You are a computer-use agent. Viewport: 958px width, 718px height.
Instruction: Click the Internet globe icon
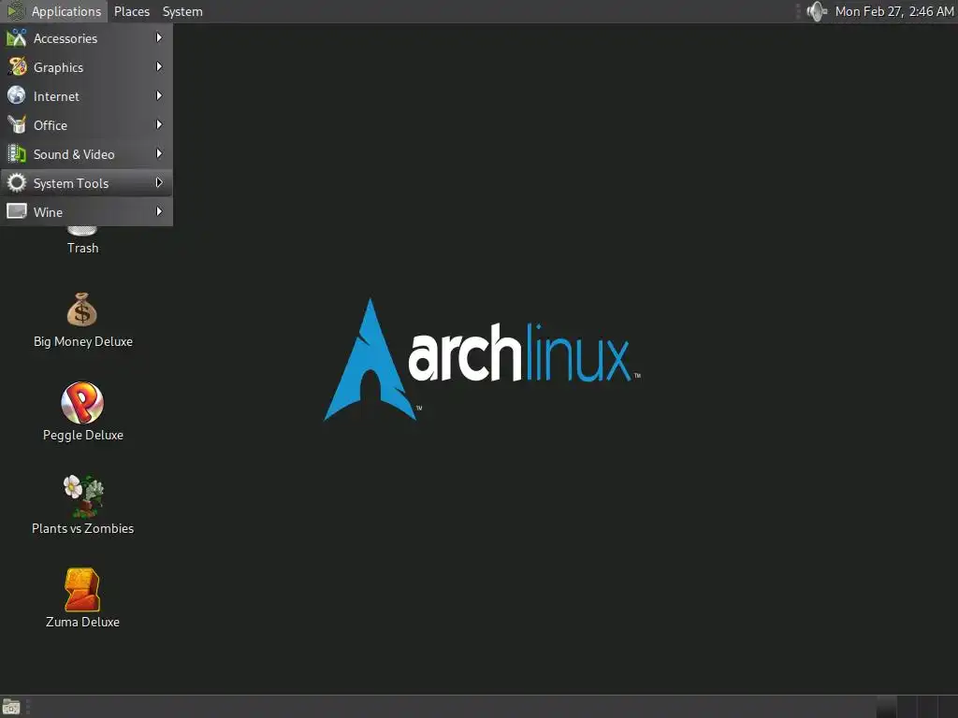pyautogui.click(x=17, y=96)
